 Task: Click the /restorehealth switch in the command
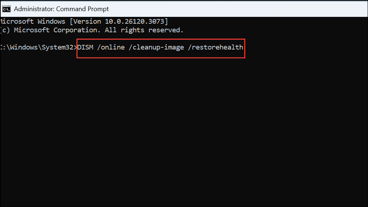pyautogui.click(x=215, y=47)
